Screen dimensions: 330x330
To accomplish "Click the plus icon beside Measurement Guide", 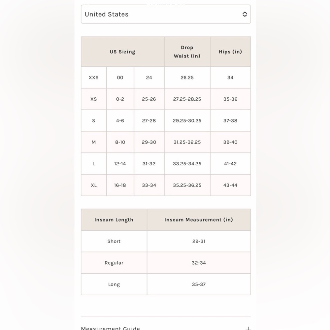I will click(x=248, y=328).
